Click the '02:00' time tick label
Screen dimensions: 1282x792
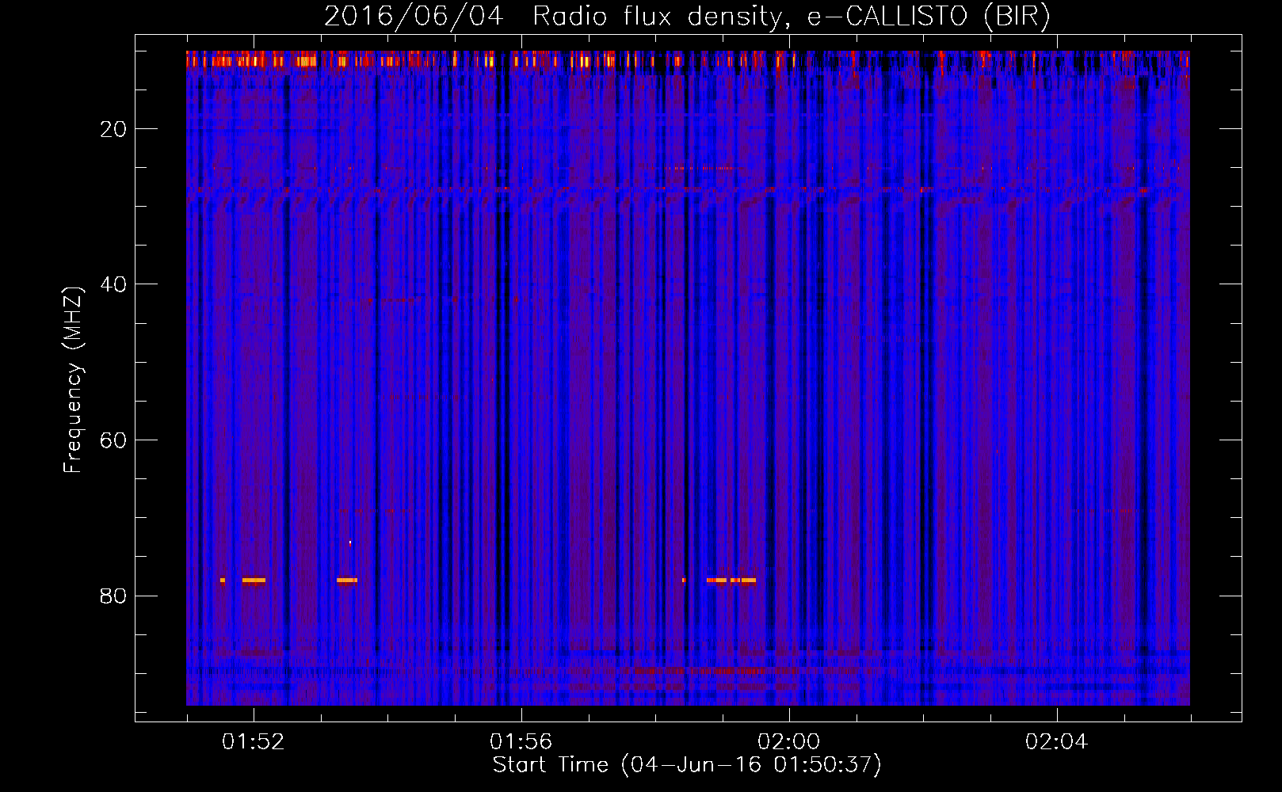coord(789,742)
